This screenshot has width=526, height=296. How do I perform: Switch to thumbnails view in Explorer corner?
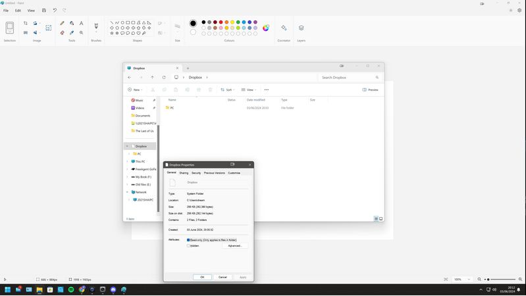coord(381,219)
